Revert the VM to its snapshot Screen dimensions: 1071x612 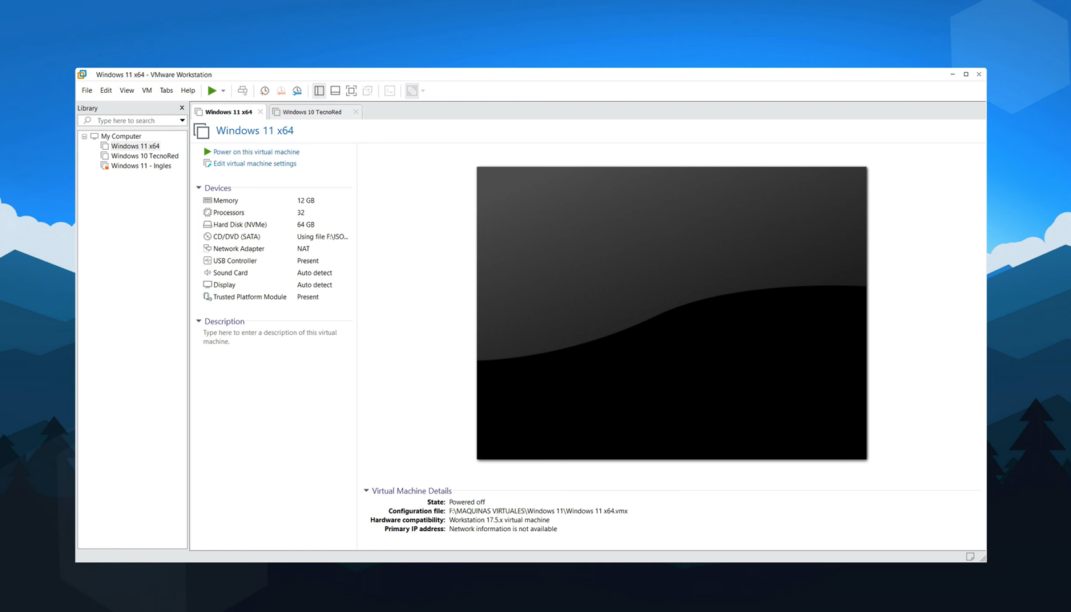tap(281, 90)
